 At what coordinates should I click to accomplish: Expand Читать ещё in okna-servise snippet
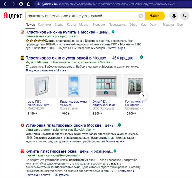116,48
